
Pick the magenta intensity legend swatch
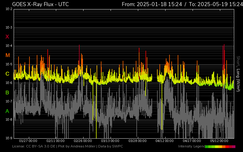[234, 147]
